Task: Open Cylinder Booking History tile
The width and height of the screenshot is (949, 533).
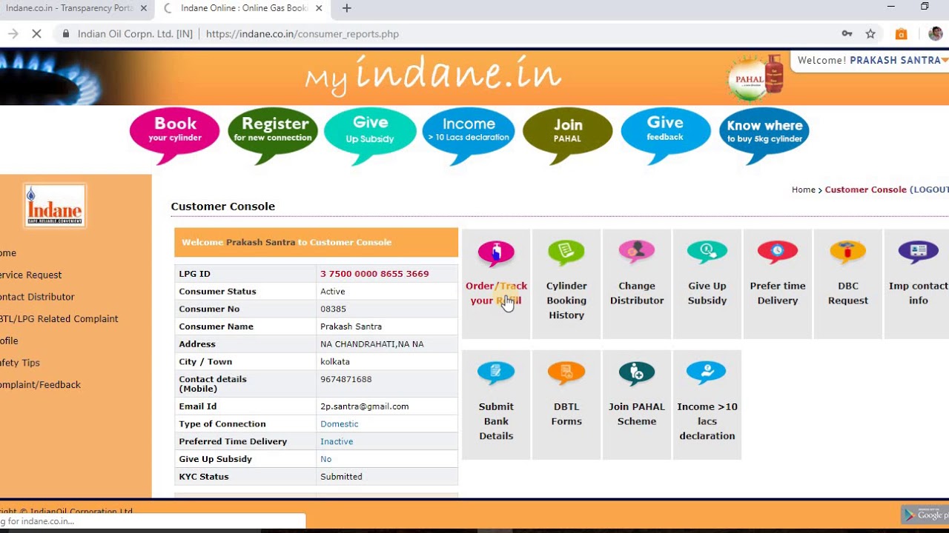Action: (x=566, y=284)
